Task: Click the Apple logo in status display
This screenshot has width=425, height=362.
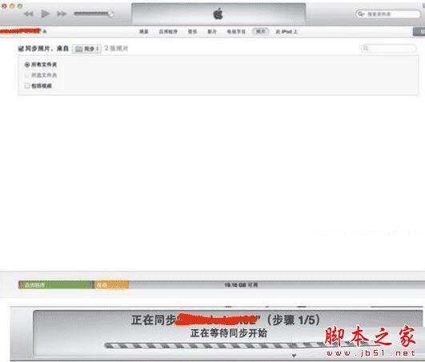Action: [218, 14]
